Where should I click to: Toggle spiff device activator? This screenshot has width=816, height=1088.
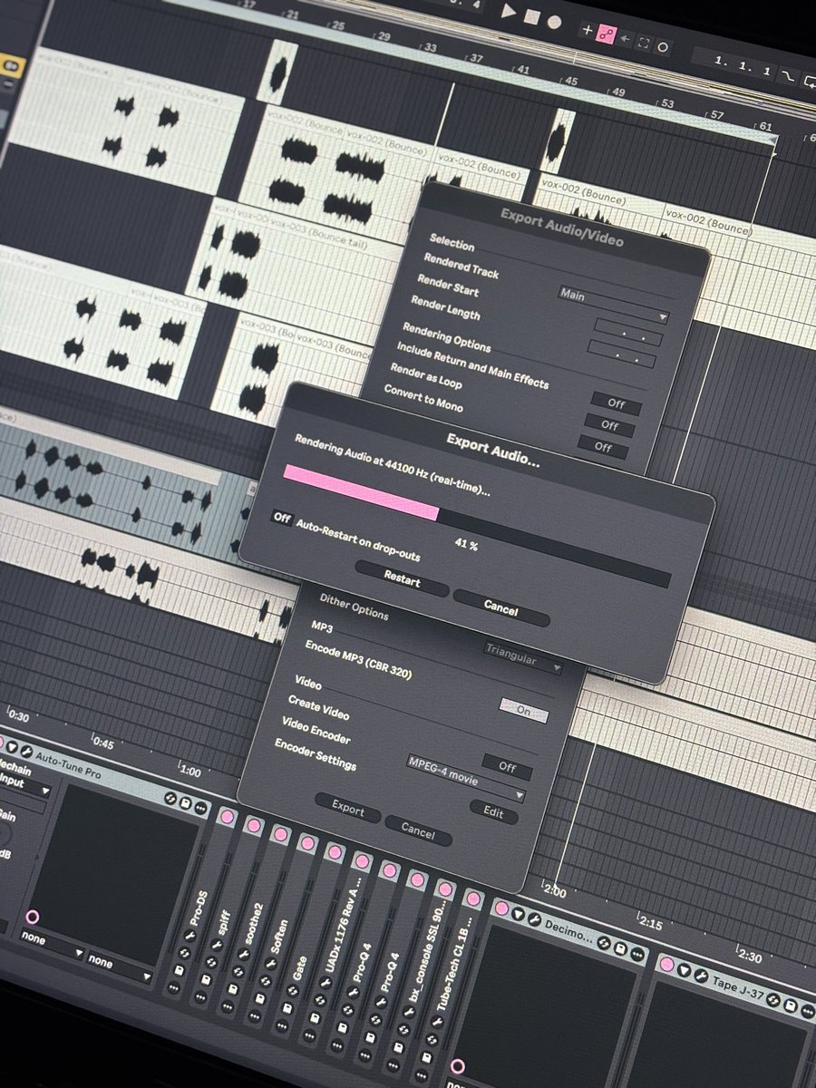pos(254,825)
